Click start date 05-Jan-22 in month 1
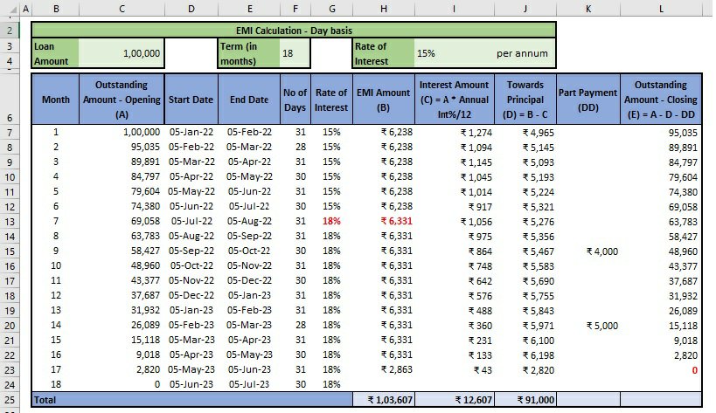This screenshot has height=413, width=716. [x=191, y=132]
